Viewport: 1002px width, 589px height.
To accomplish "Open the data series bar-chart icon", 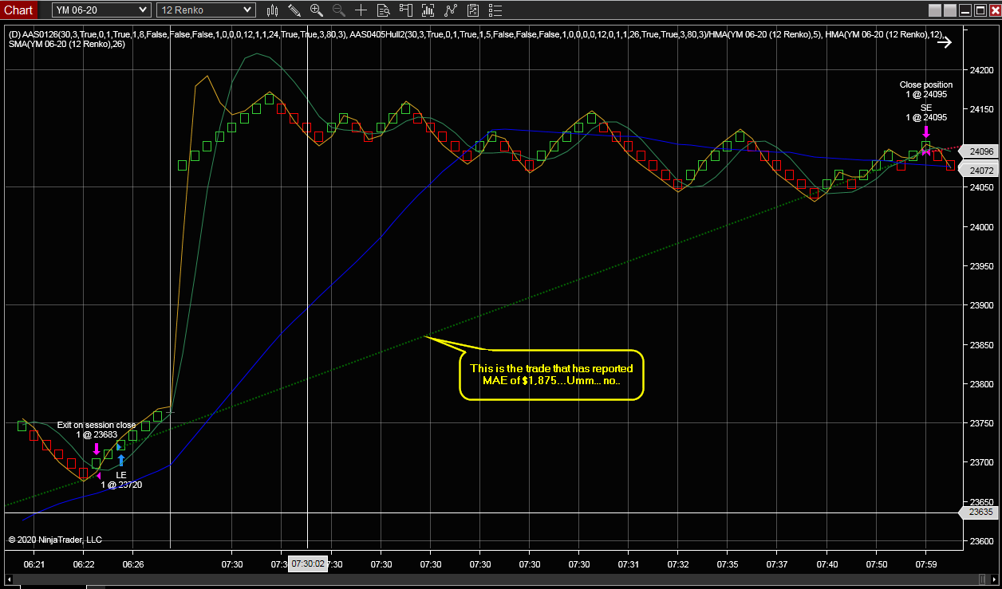I will click(x=429, y=10).
